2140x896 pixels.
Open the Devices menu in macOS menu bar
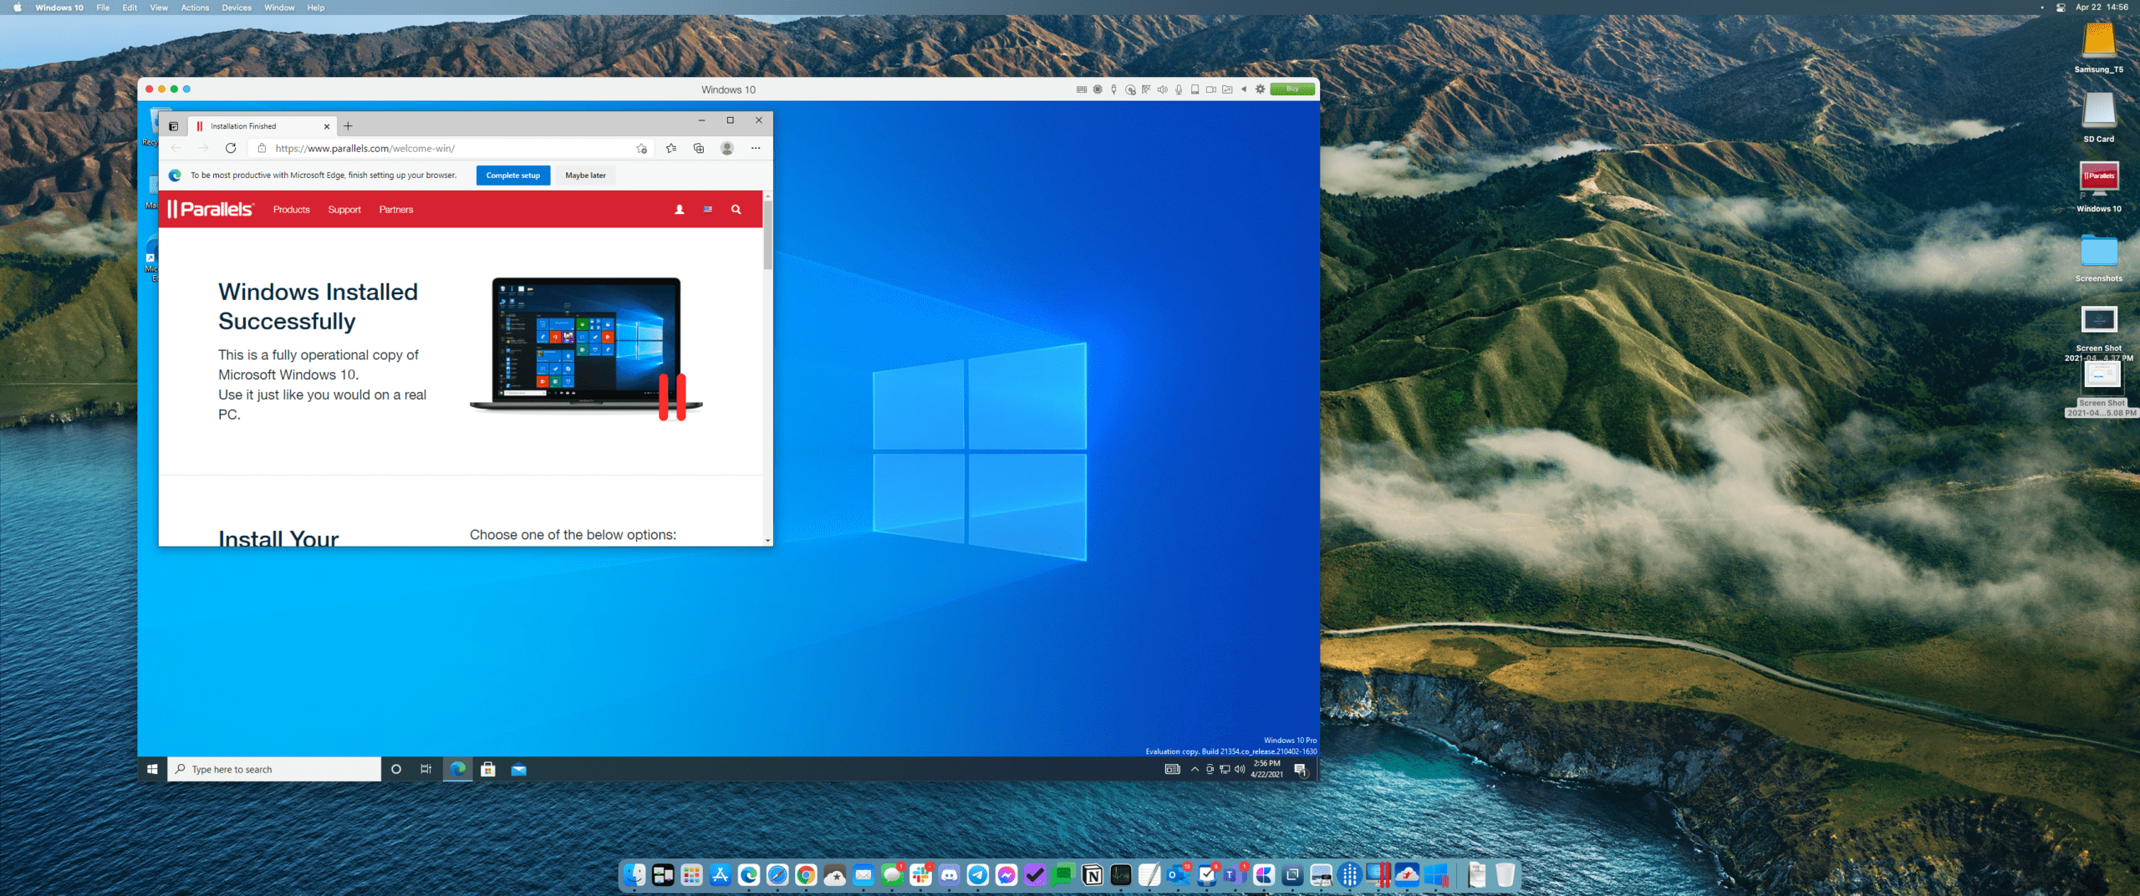(237, 8)
